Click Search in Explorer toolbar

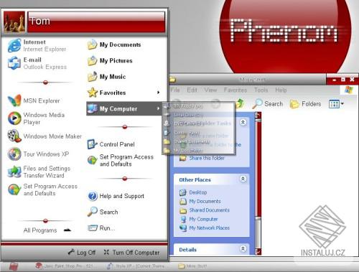tap(268, 104)
